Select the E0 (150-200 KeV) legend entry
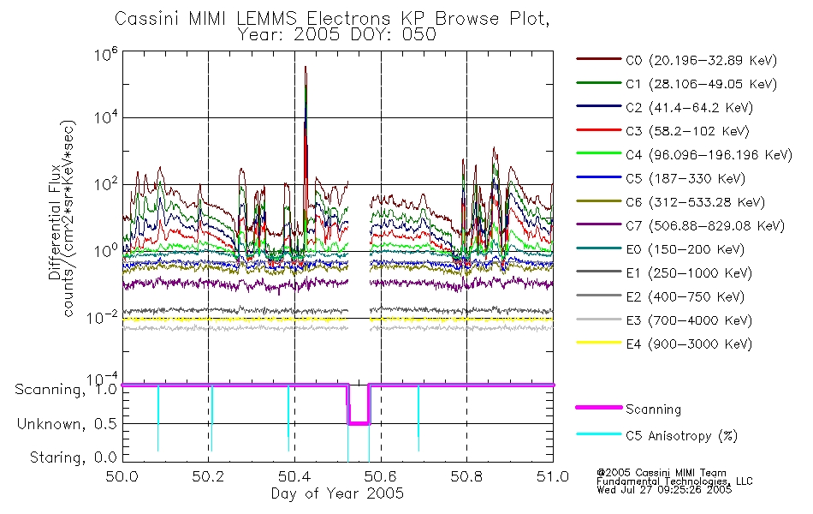The width and height of the screenshot is (813, 514). pos(661,249)
